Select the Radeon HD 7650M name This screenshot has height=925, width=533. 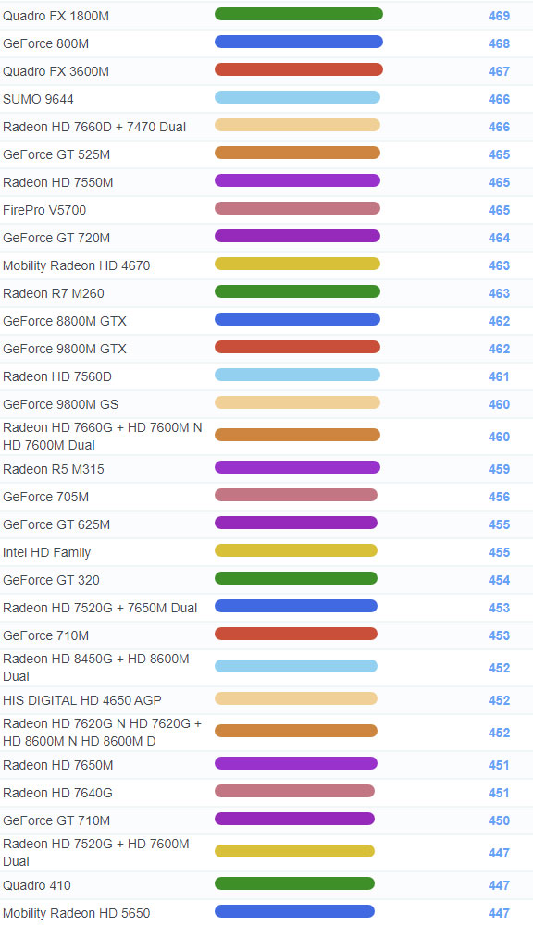(58, 765)
